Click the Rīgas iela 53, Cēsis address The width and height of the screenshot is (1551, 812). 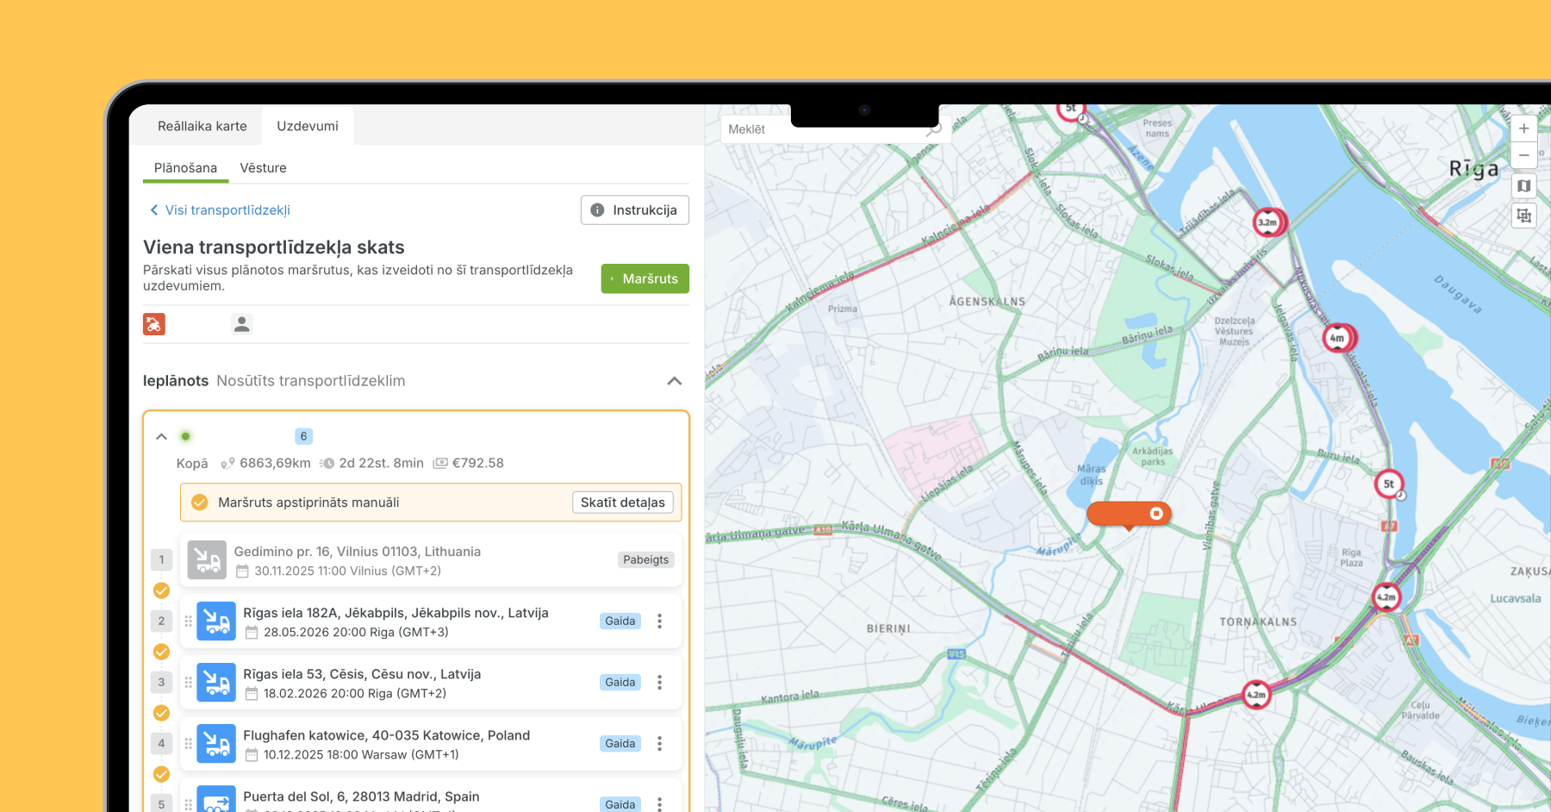(x=362, y=674)
